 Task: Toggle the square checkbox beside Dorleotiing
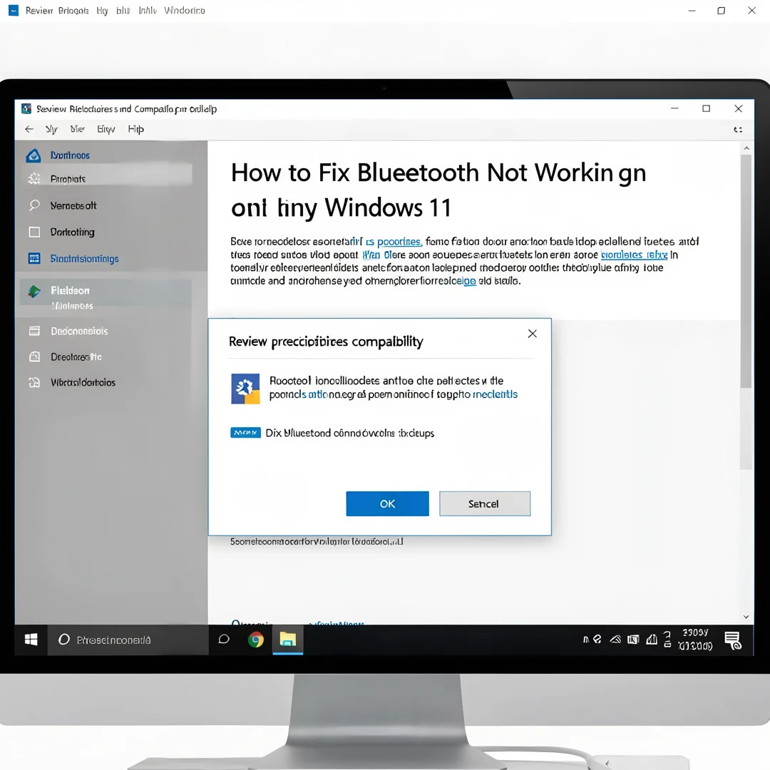tap(34, 232)
